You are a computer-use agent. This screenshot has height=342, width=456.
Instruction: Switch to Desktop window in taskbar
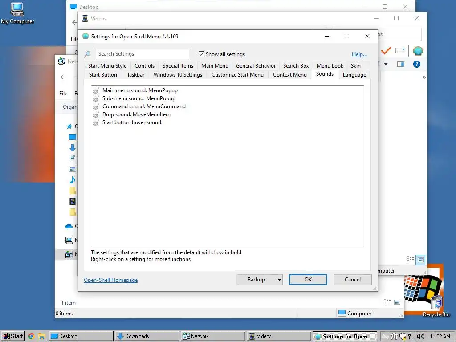point(81,336)
